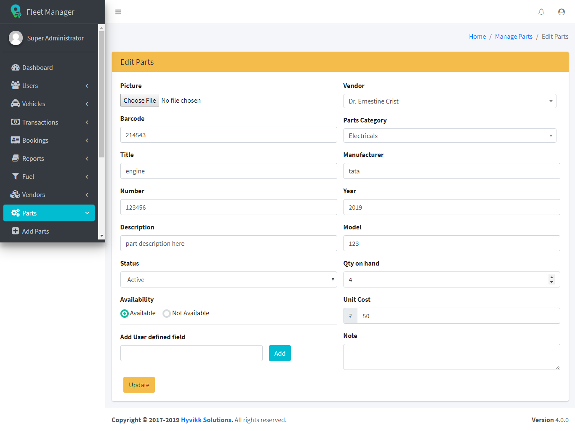Open Transactions menu item

[49, 122]
